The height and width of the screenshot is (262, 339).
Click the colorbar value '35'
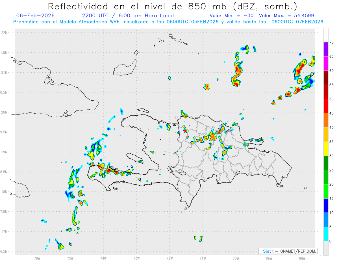(x=332, y=142)
